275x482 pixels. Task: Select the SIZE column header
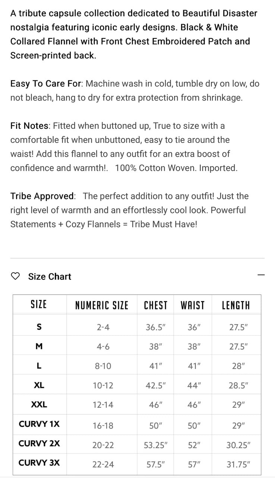pyautogui.click(x=39, y=305)
